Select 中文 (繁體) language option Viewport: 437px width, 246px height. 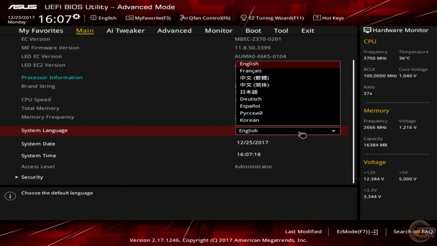coord(288,78)
